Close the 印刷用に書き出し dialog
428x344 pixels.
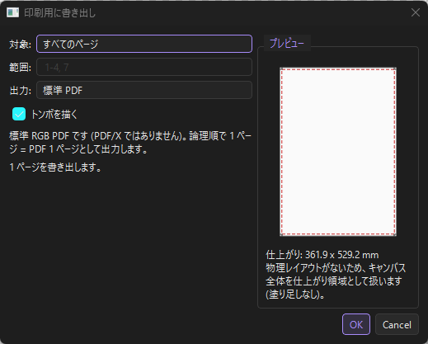[416, 12]
